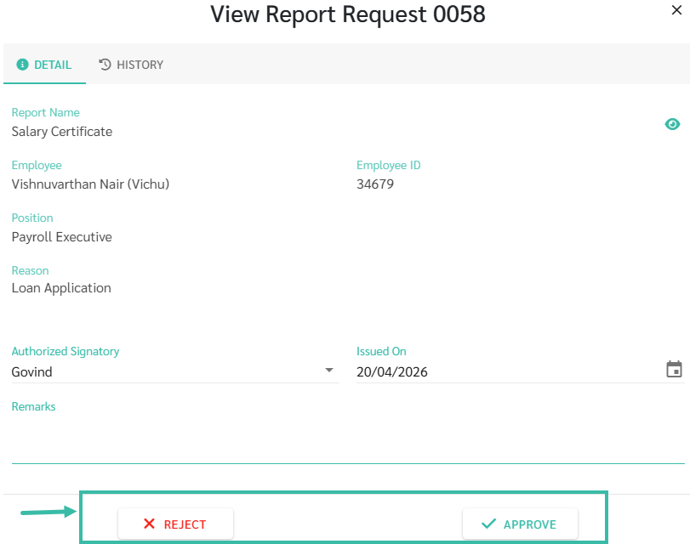690x544 pixels.
Task: Select employee name Vishnuvarthan Nair (Vichu)
Action: point(91,184)
